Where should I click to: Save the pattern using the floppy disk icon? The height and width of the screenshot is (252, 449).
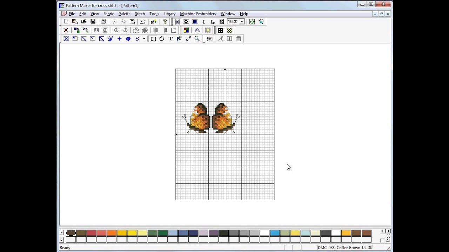click(x=93, y=22)
